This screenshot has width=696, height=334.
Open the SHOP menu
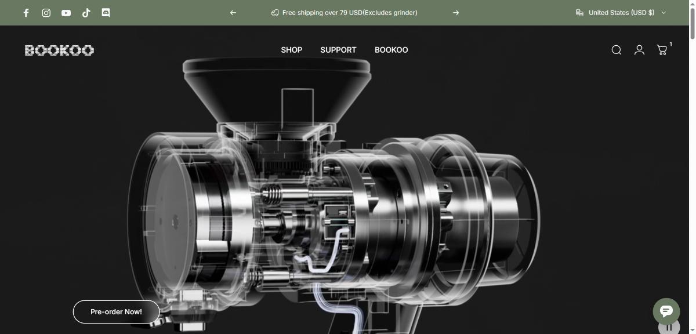(291, 50)
